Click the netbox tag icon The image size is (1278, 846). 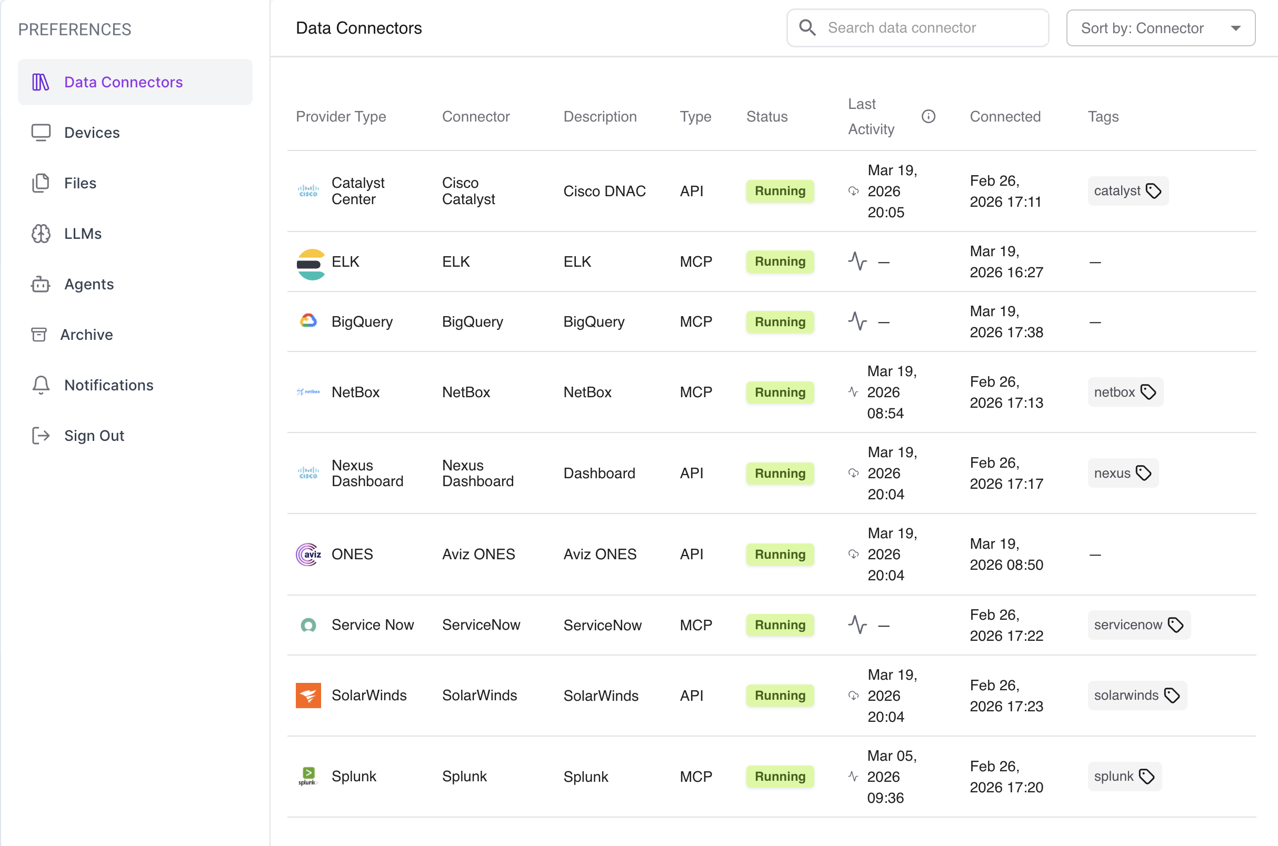[1148, 392]
